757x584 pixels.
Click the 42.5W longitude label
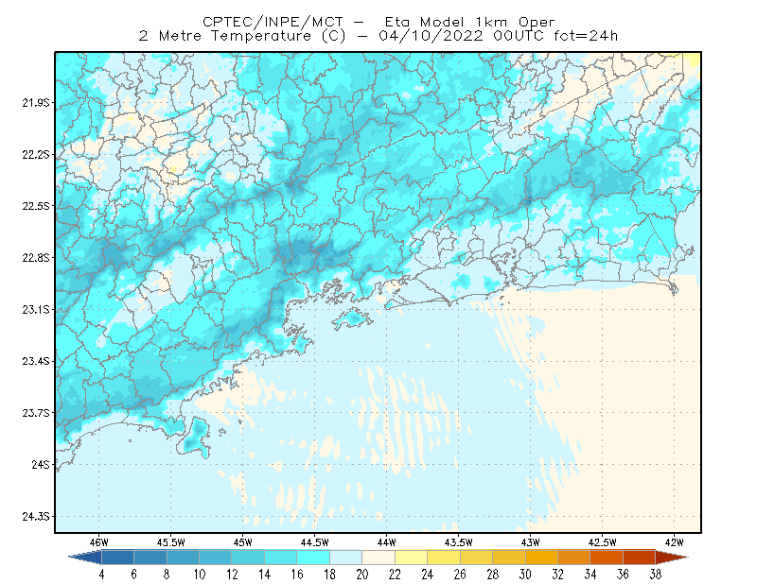click(602, 542)
